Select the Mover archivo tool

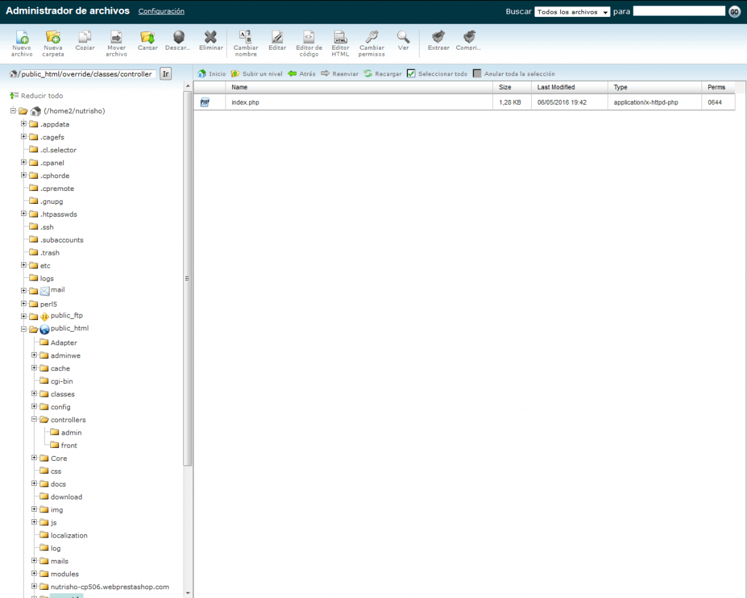[x=116, y=43]
